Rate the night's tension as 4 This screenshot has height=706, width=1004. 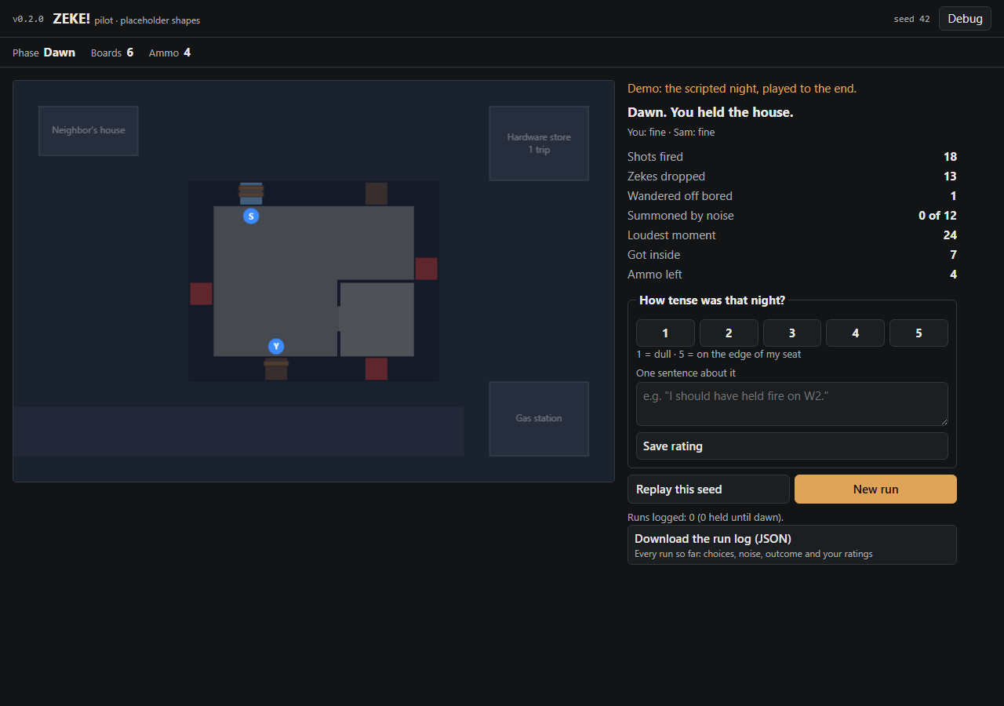pos(855,333)
